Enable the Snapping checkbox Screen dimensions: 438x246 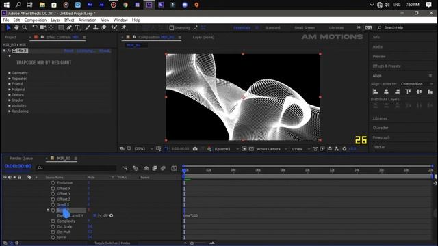pyautogui.click(x=172, y=28)
